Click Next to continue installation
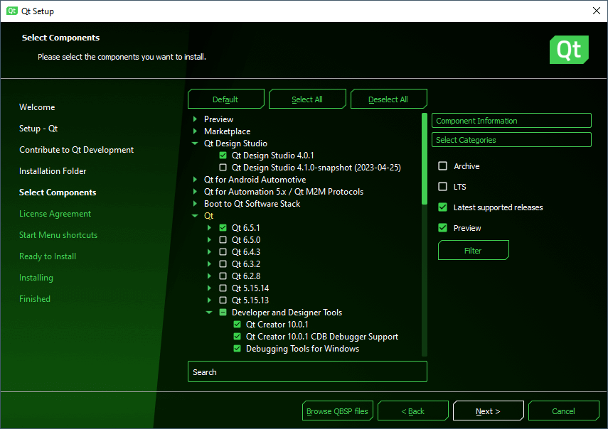This screenshot has height=429, width=608. point(488,411)
